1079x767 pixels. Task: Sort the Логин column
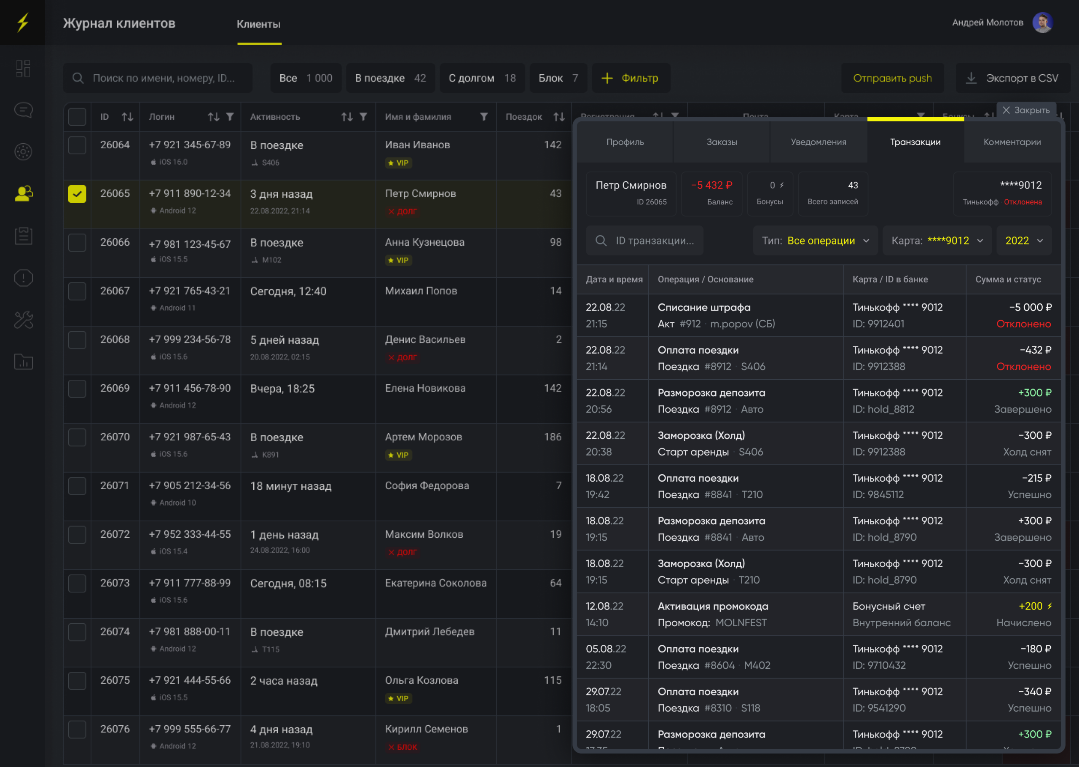213,117
